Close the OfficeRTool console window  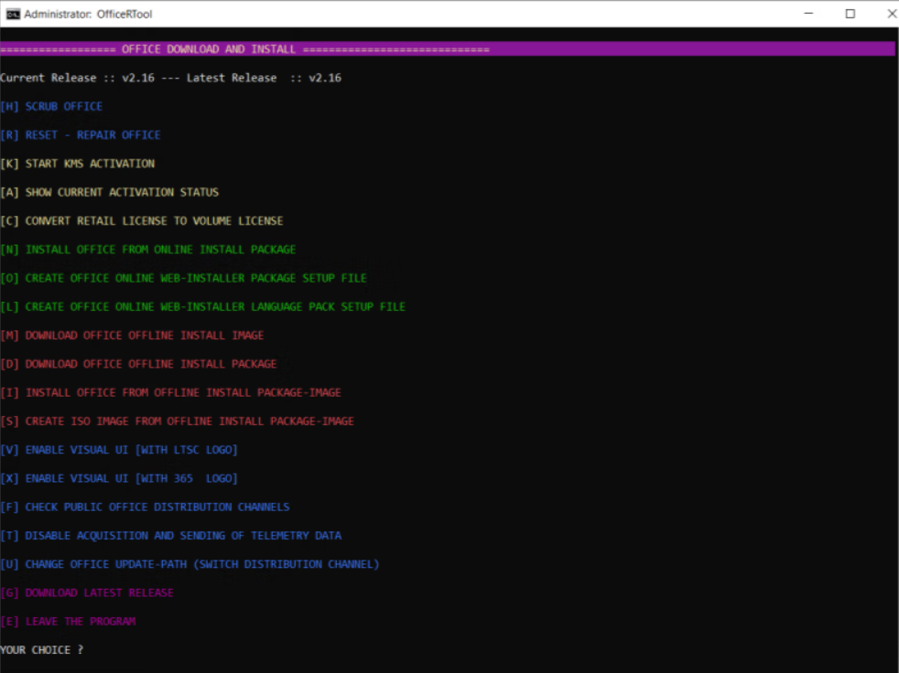tap(892, 14)
